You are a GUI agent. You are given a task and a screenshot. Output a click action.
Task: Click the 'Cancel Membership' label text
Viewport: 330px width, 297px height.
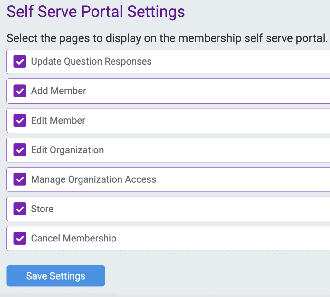click(x=73, y=239)
